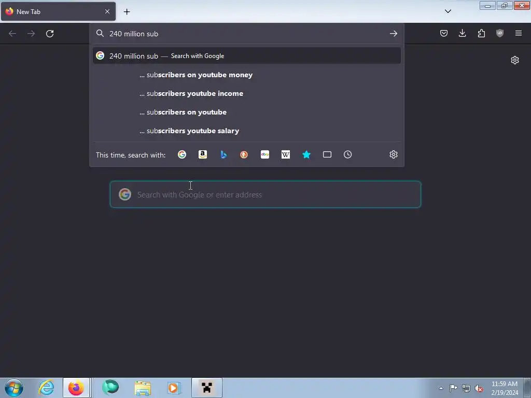The height and width of the screenshot is (398, 531).
Task: Click the reload page button
Action: click(x=50, y=34)
